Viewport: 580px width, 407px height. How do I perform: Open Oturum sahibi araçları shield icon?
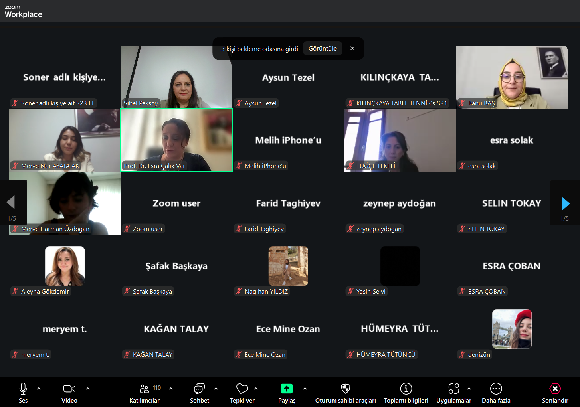point(346,389)
